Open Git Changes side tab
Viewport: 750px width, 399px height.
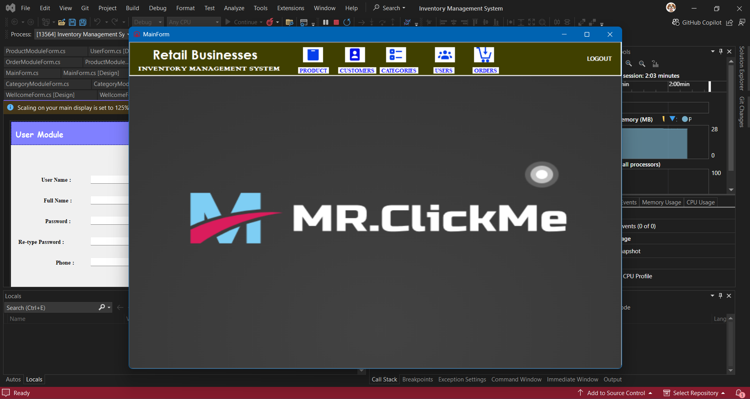click(741, 112)
